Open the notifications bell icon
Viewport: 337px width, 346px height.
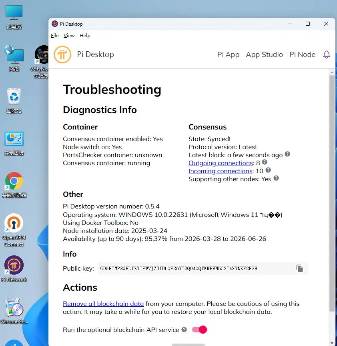[x=327, y=55]
